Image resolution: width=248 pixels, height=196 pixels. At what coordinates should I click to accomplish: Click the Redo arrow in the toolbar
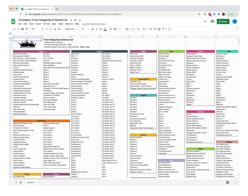[19, 29]
